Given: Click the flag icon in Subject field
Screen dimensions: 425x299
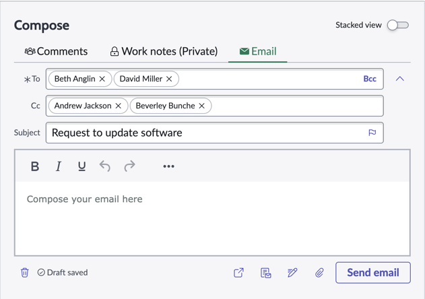Looking at the screenshot, I should tap(372, 133).
